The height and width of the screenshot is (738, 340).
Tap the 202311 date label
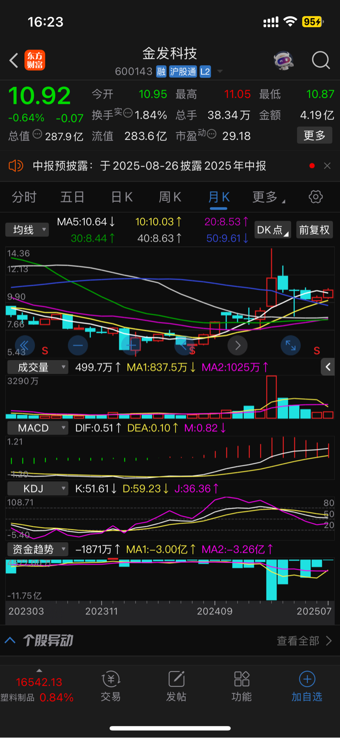pyautogui.click(x=101, y=612)
